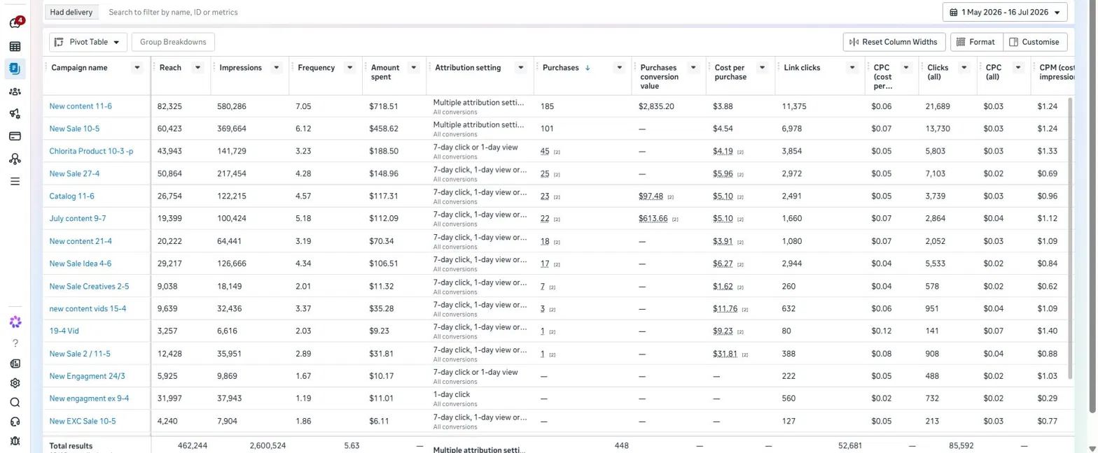The image size is (1098, 453).
Task: Open the New content 11-6 campaign link
Action: pyautogui.click(x=81, y=106)
